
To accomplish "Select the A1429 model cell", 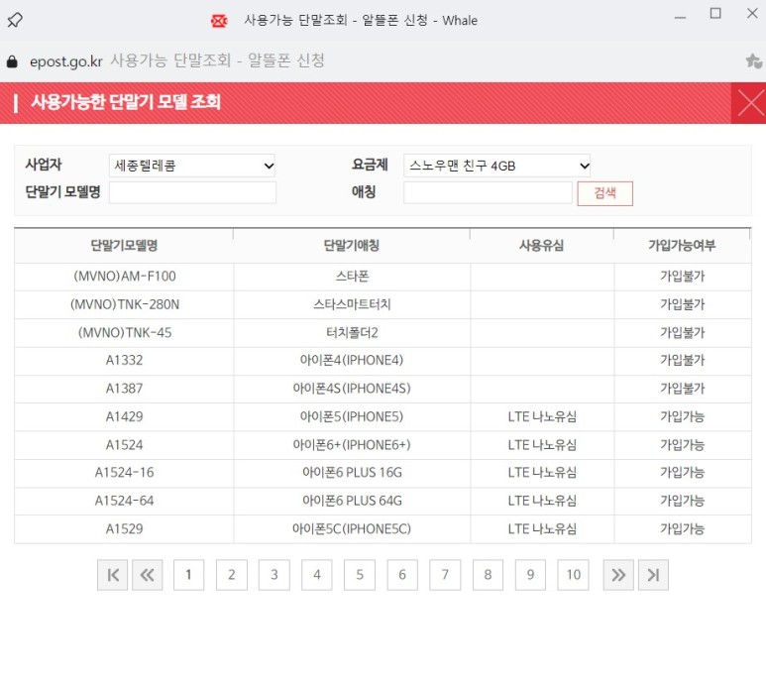I will pos(124,416).
